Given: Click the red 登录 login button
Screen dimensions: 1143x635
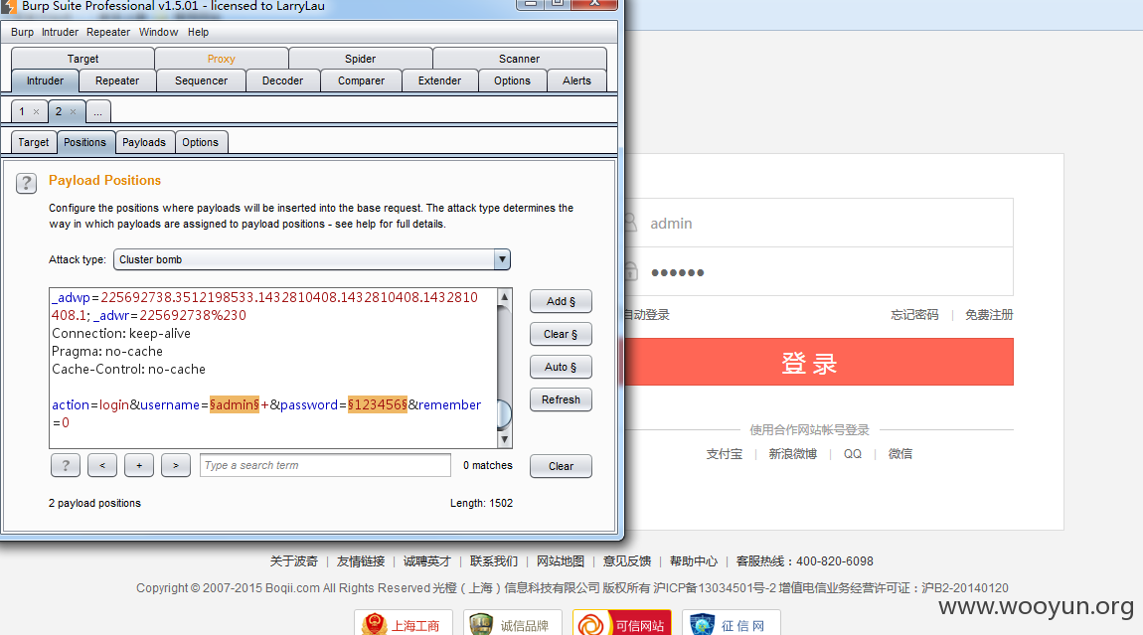Looking at the screenshot, I should [819, 362].
